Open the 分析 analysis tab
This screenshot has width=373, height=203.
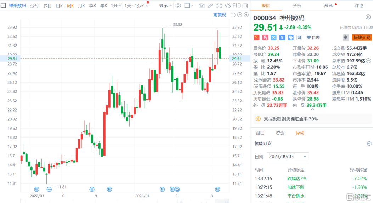(296, 5)
